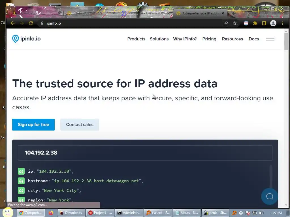Click the quote icon beside hostname field
Image resolution: width=290 pixels, height=217 pixels.
coord(21,181)
